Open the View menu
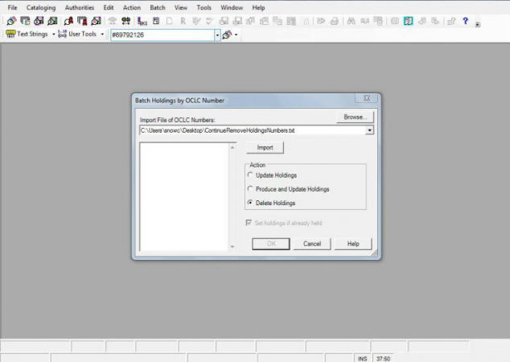510x362 pixels. 180,7
